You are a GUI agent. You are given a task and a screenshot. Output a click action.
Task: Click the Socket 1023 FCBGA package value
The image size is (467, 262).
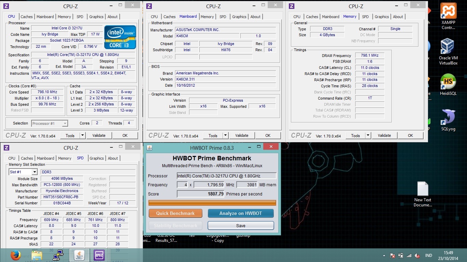point(67,41)
